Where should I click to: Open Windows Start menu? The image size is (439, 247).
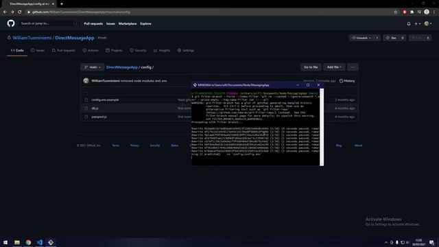[5, 242]
